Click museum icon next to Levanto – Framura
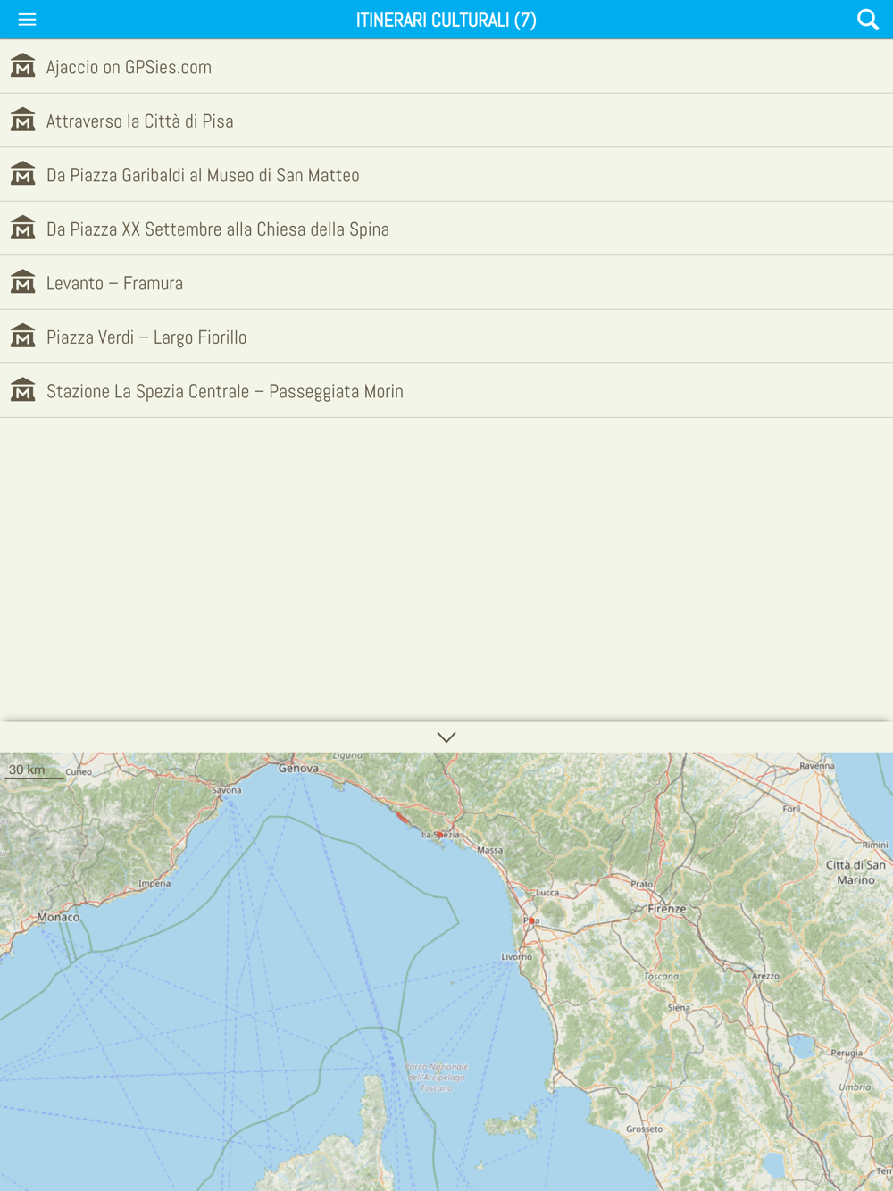Screen dimensions: 893x1191 pos(23,283)
